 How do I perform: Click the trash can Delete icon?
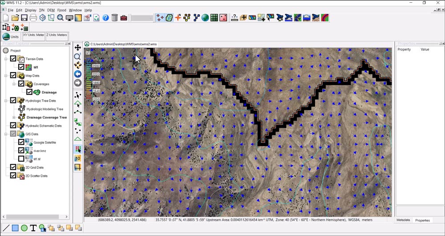pyautogui.click(x=115, y=18)
